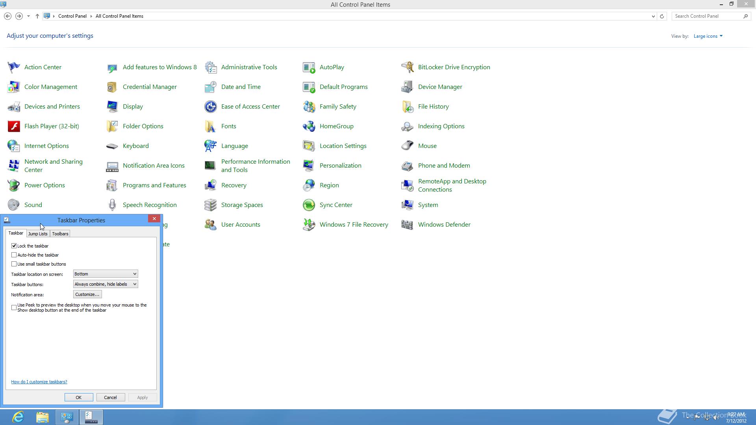This screenshot has height=425, width=756.
Task: Open the Action Center flag icon
Action: coord(14,67)
